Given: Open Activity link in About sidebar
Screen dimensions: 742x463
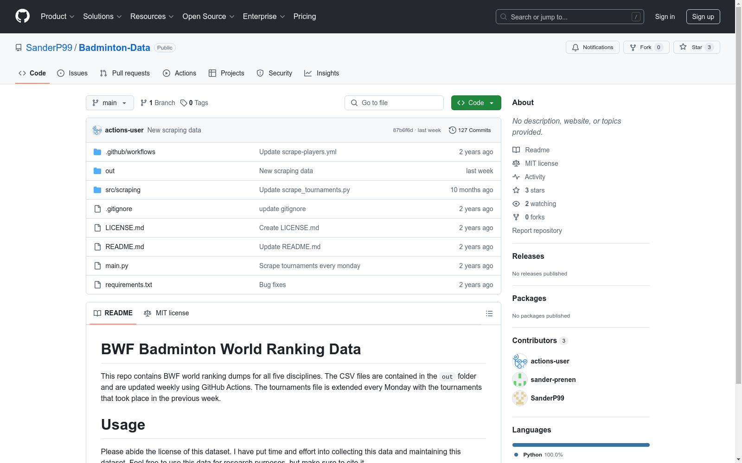Looking at the screenshot, I should click(529, 177).
